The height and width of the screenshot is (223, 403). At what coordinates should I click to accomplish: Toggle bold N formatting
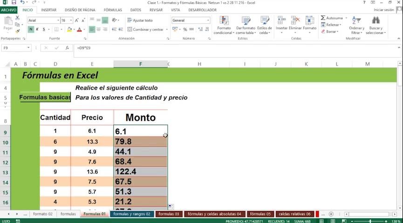click(31, 29)
